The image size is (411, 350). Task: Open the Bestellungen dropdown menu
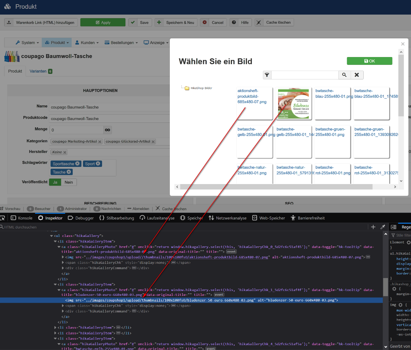[x=122, y=42]
